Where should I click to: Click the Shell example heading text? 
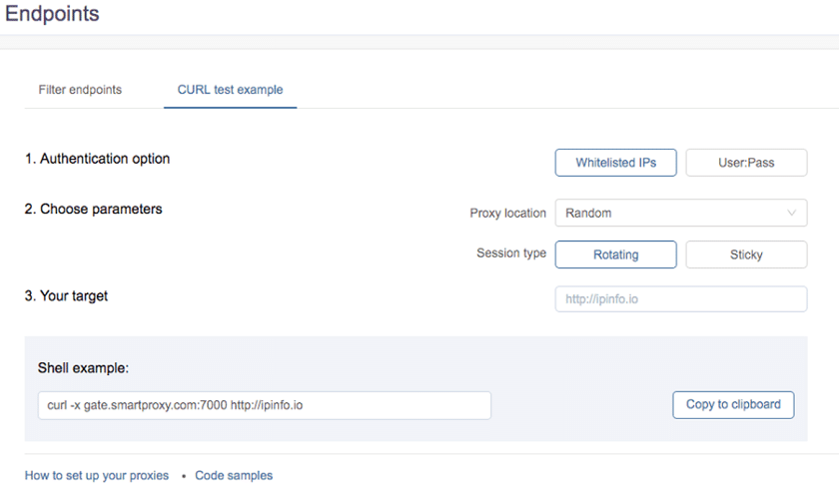(x=83, y=368)
